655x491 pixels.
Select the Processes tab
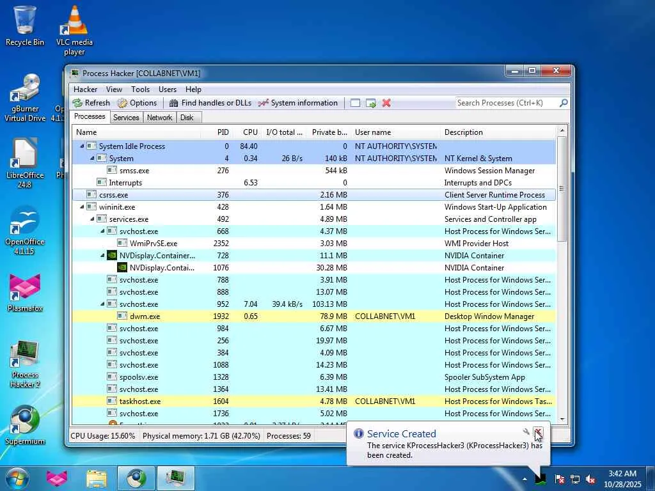point(90,116)
